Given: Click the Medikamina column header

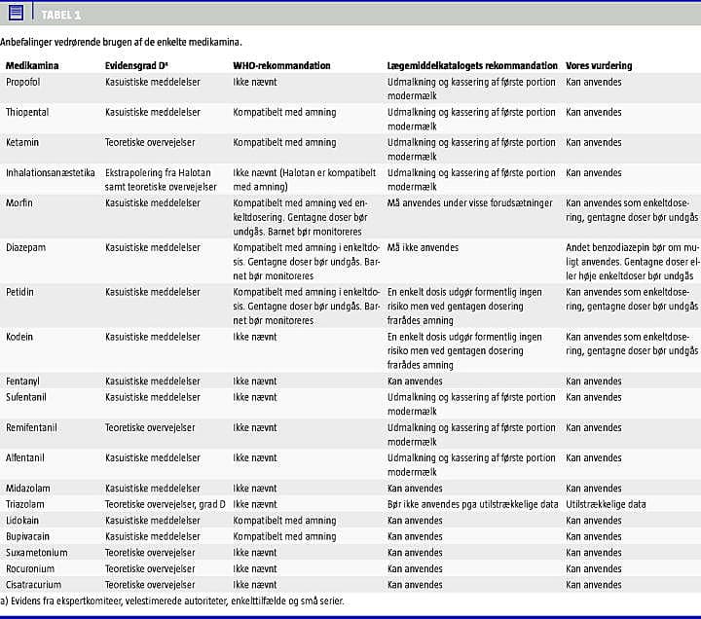Looking at the screenshot, I should pos(30,66).
